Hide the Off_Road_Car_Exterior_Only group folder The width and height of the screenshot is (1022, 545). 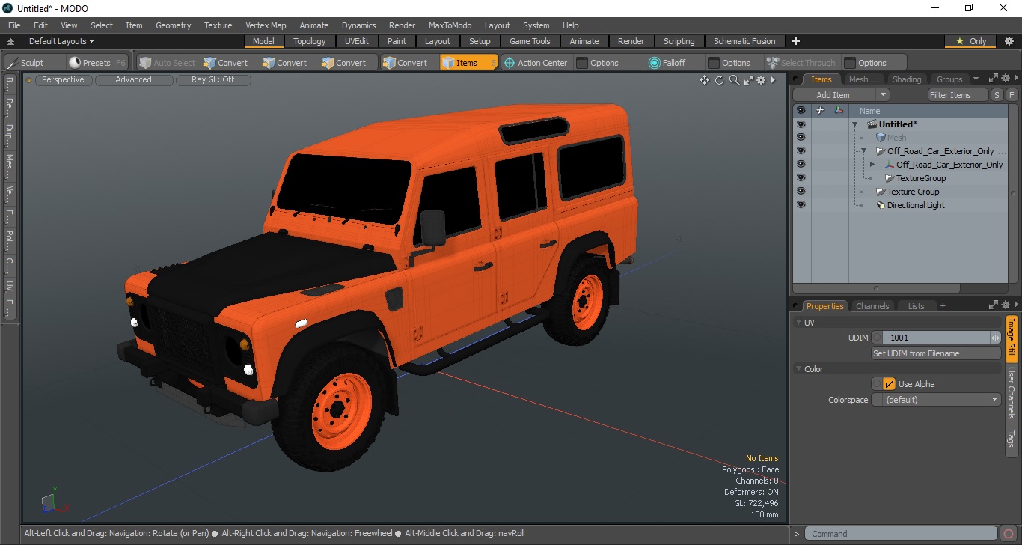pos(801,151)
